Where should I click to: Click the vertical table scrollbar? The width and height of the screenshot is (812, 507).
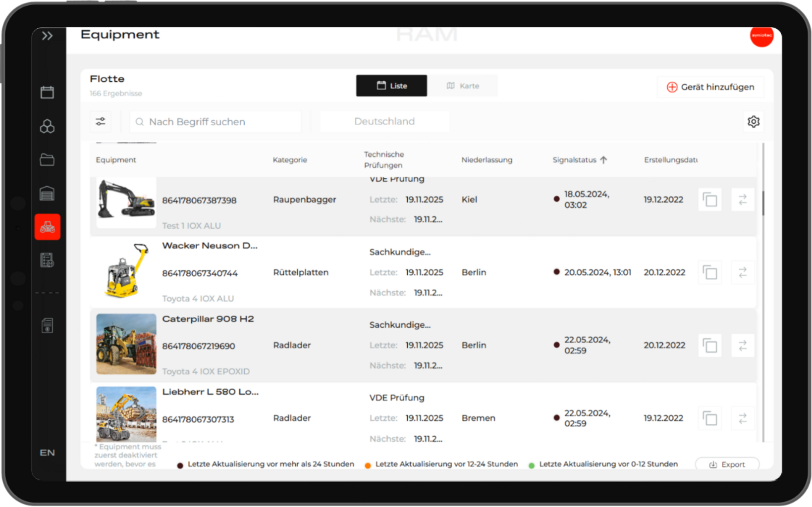coord(763,203)
